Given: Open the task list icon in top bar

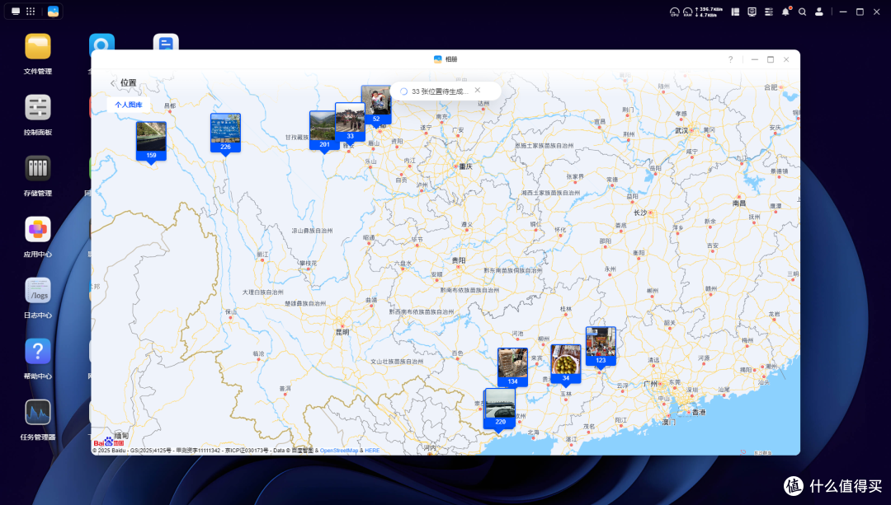Looking at the screenshot, I should [769, 12].
